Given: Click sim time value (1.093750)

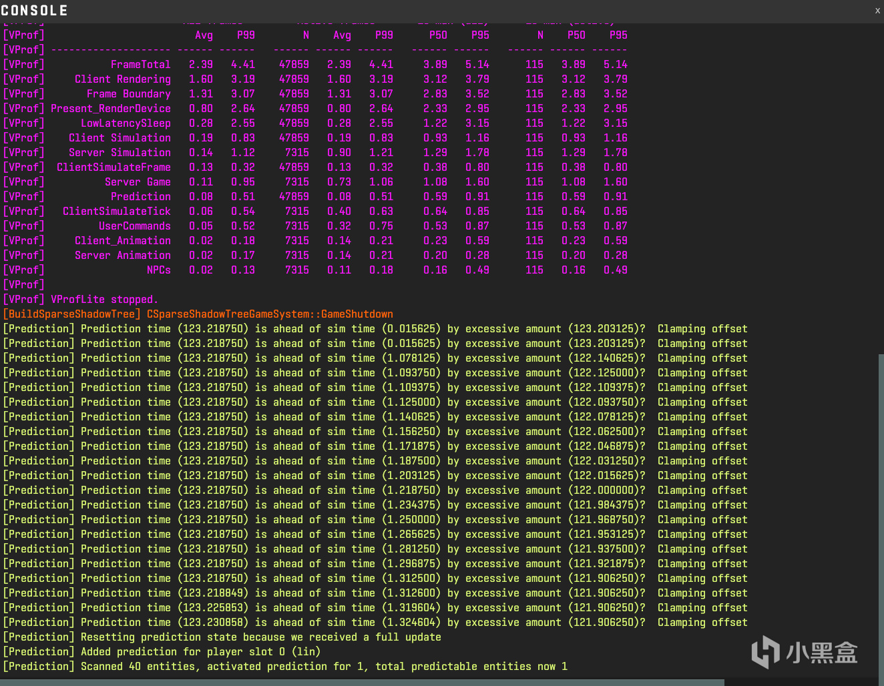Looking at the screenshot, I should tap(411, 373).
